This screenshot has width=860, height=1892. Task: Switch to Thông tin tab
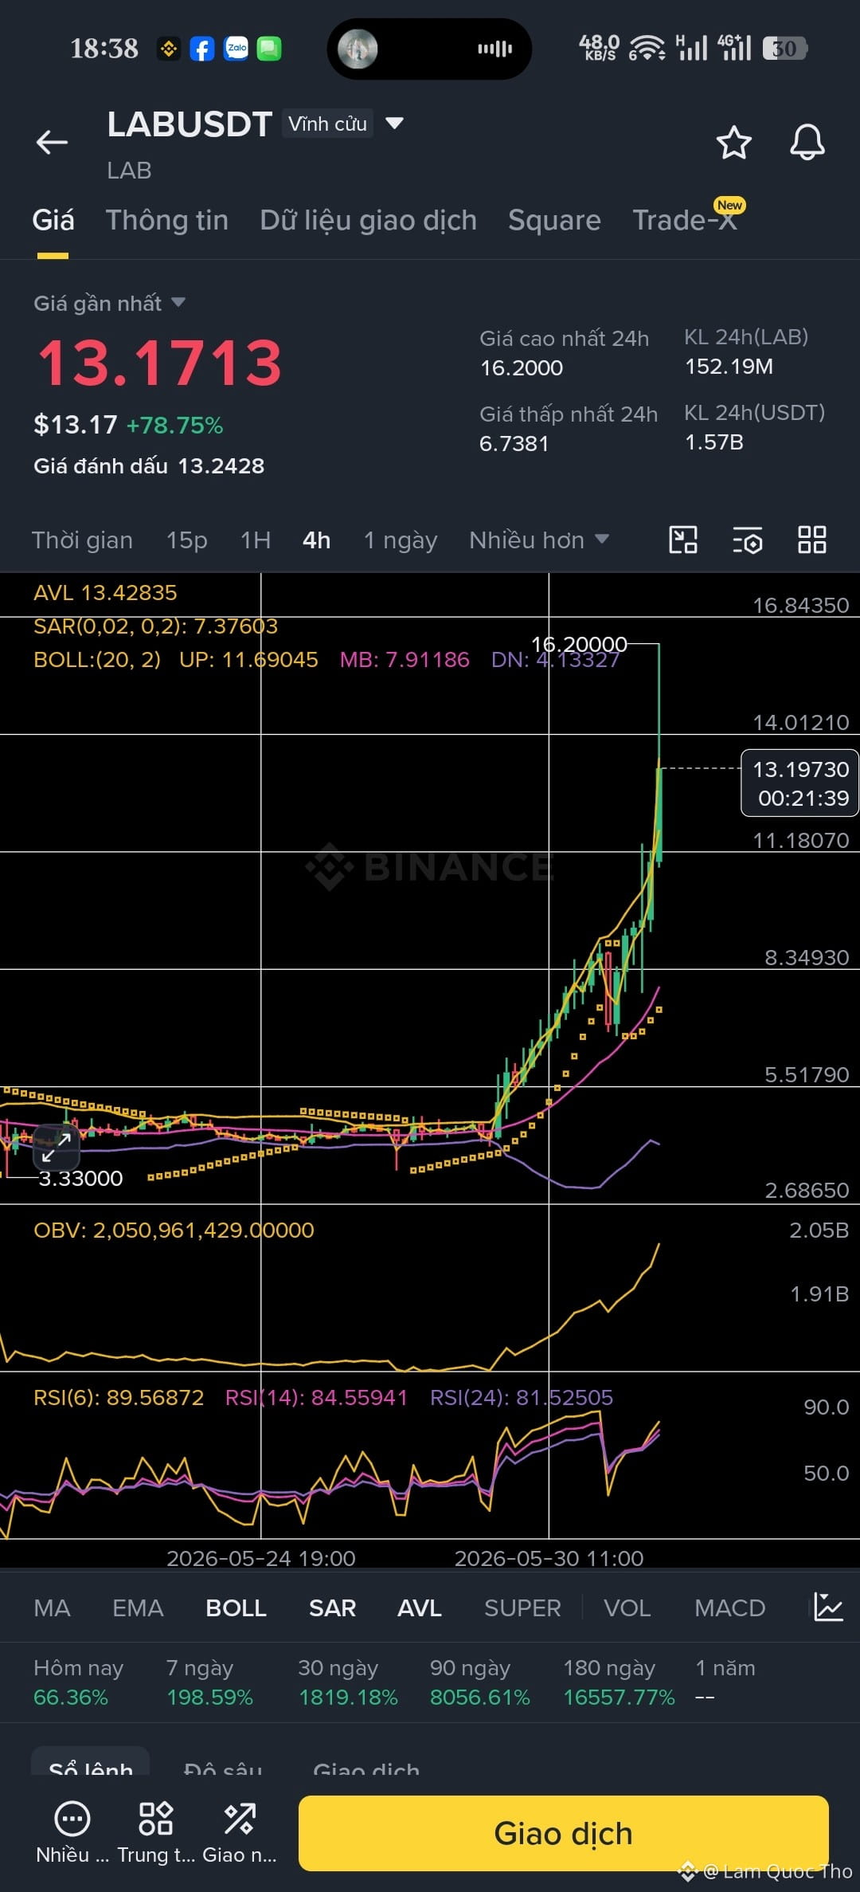coord(167,220)
